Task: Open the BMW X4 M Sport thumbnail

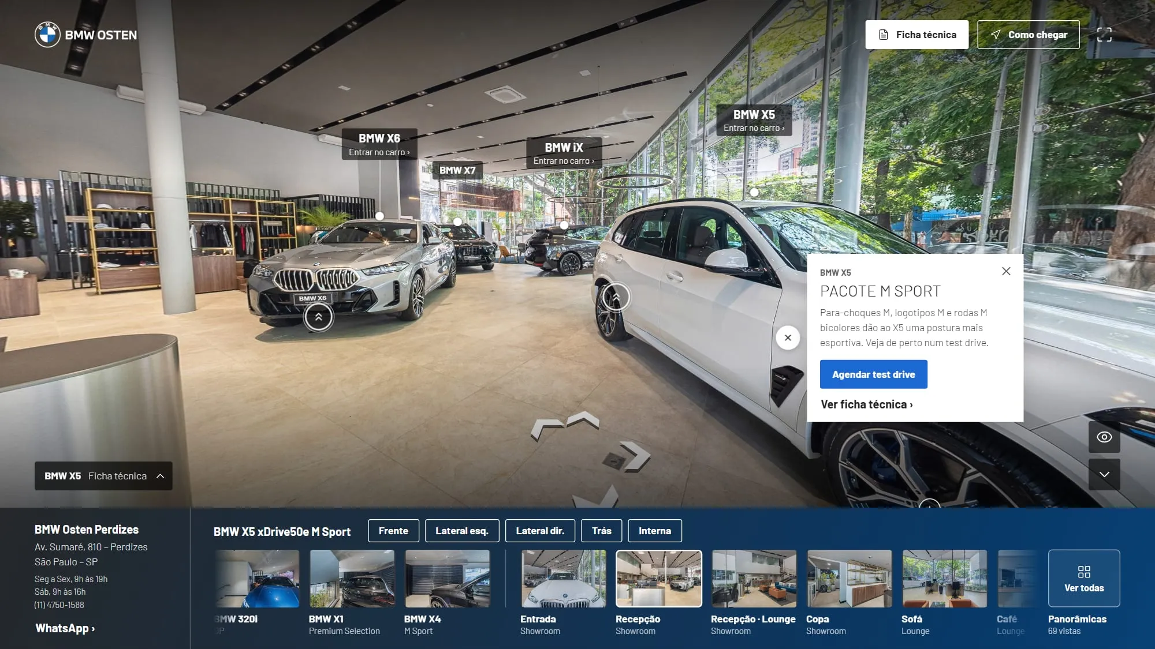Action: (447, 579)
